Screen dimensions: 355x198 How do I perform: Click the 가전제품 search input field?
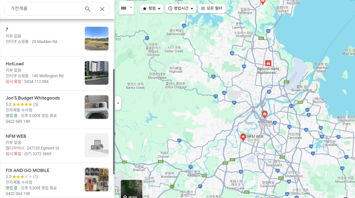pyautogui.click(x=45, y=9)
